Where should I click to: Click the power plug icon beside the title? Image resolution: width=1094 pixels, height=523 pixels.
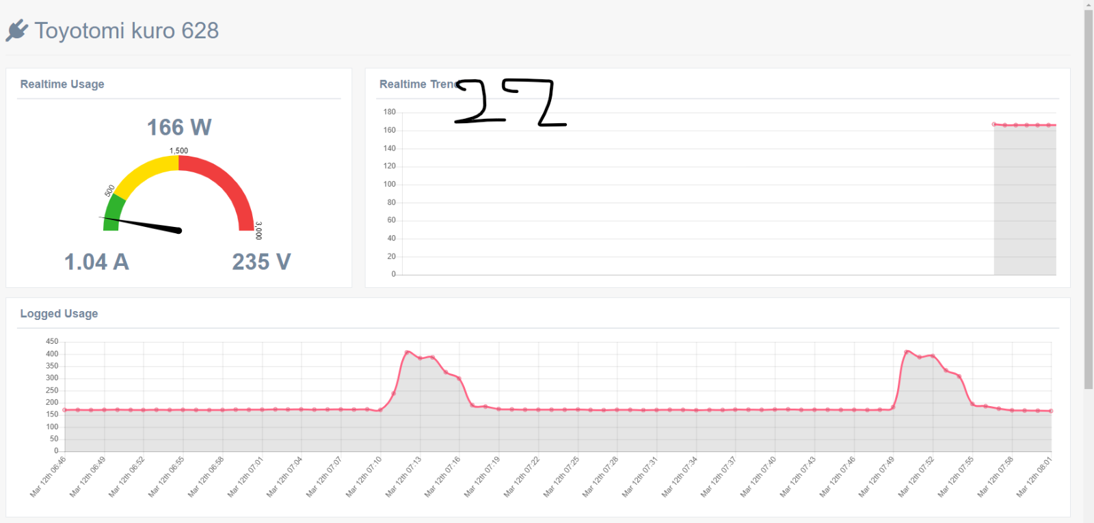click(x=17, y=31)
